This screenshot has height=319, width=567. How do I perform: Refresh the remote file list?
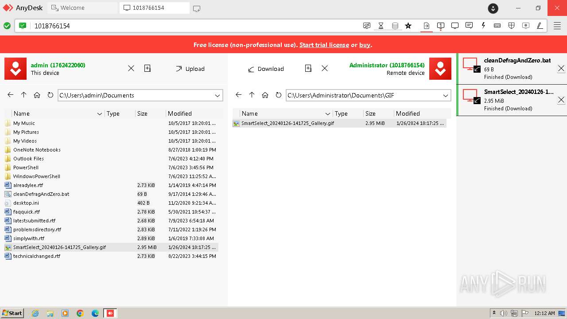(x=278, y=95)
